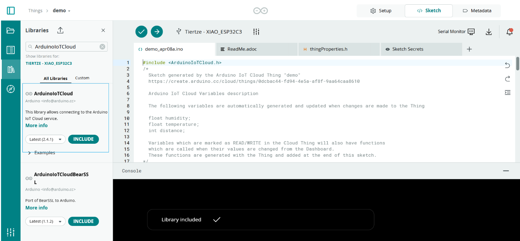Open the Reference compass icon in sidebar
The image size is (520, 241).
click(x=10, y=89)
